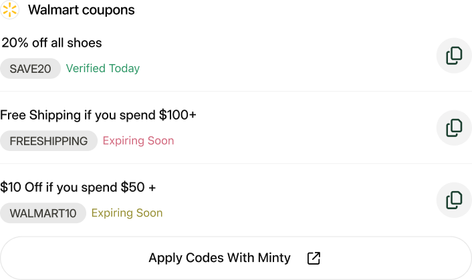
Task: Select the FREESHIPPING code chip
Action: pos(49,141)
